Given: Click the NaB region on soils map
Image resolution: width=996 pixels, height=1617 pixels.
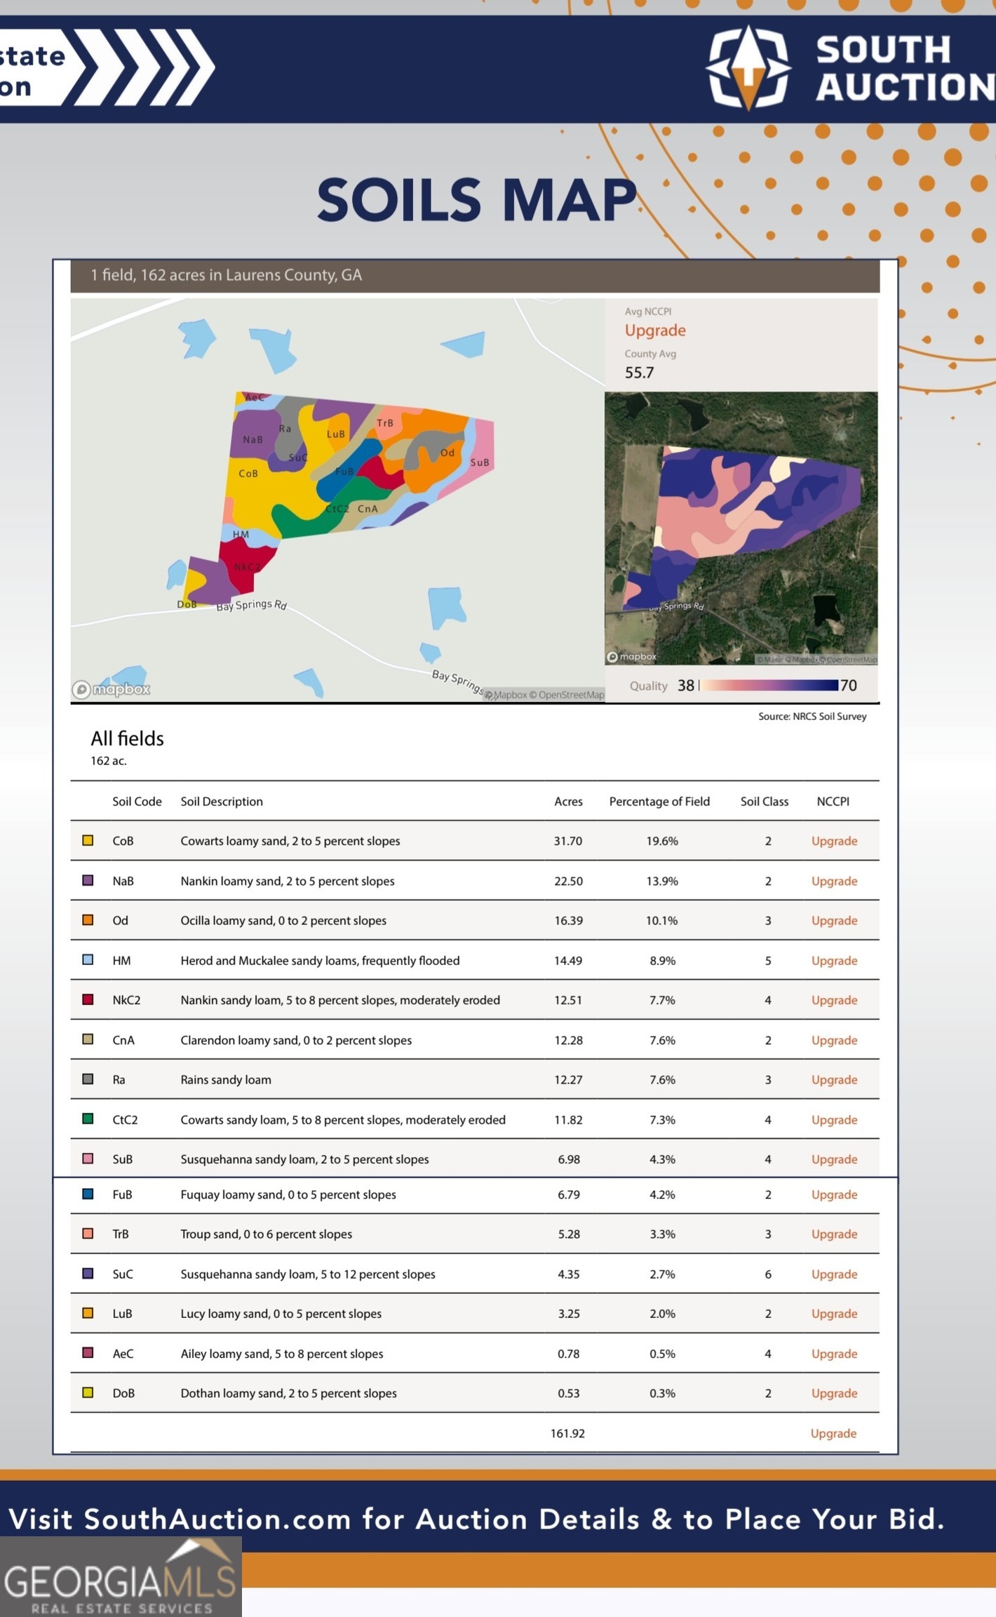Looking at the screenshot, I should pos(252,440).
